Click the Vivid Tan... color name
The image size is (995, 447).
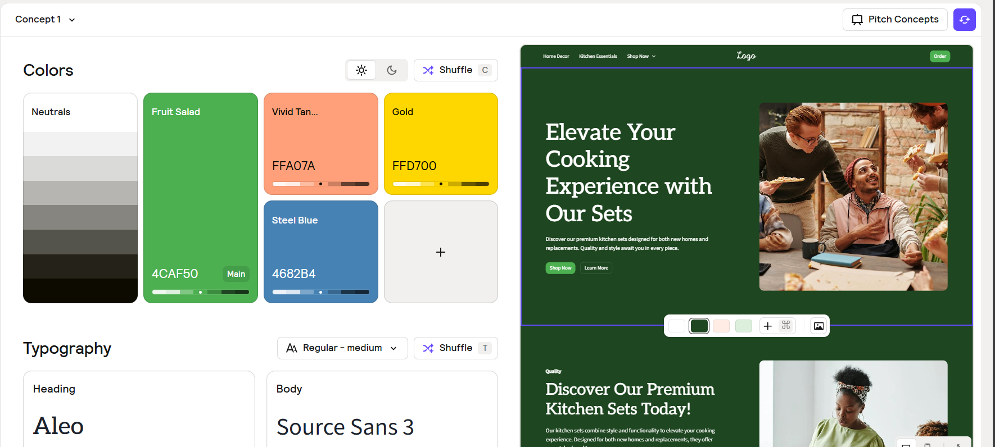(295, 112)
